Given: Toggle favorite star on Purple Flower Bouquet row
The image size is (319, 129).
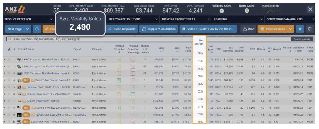Looking at the screenshot, I should tap(9, 108).
